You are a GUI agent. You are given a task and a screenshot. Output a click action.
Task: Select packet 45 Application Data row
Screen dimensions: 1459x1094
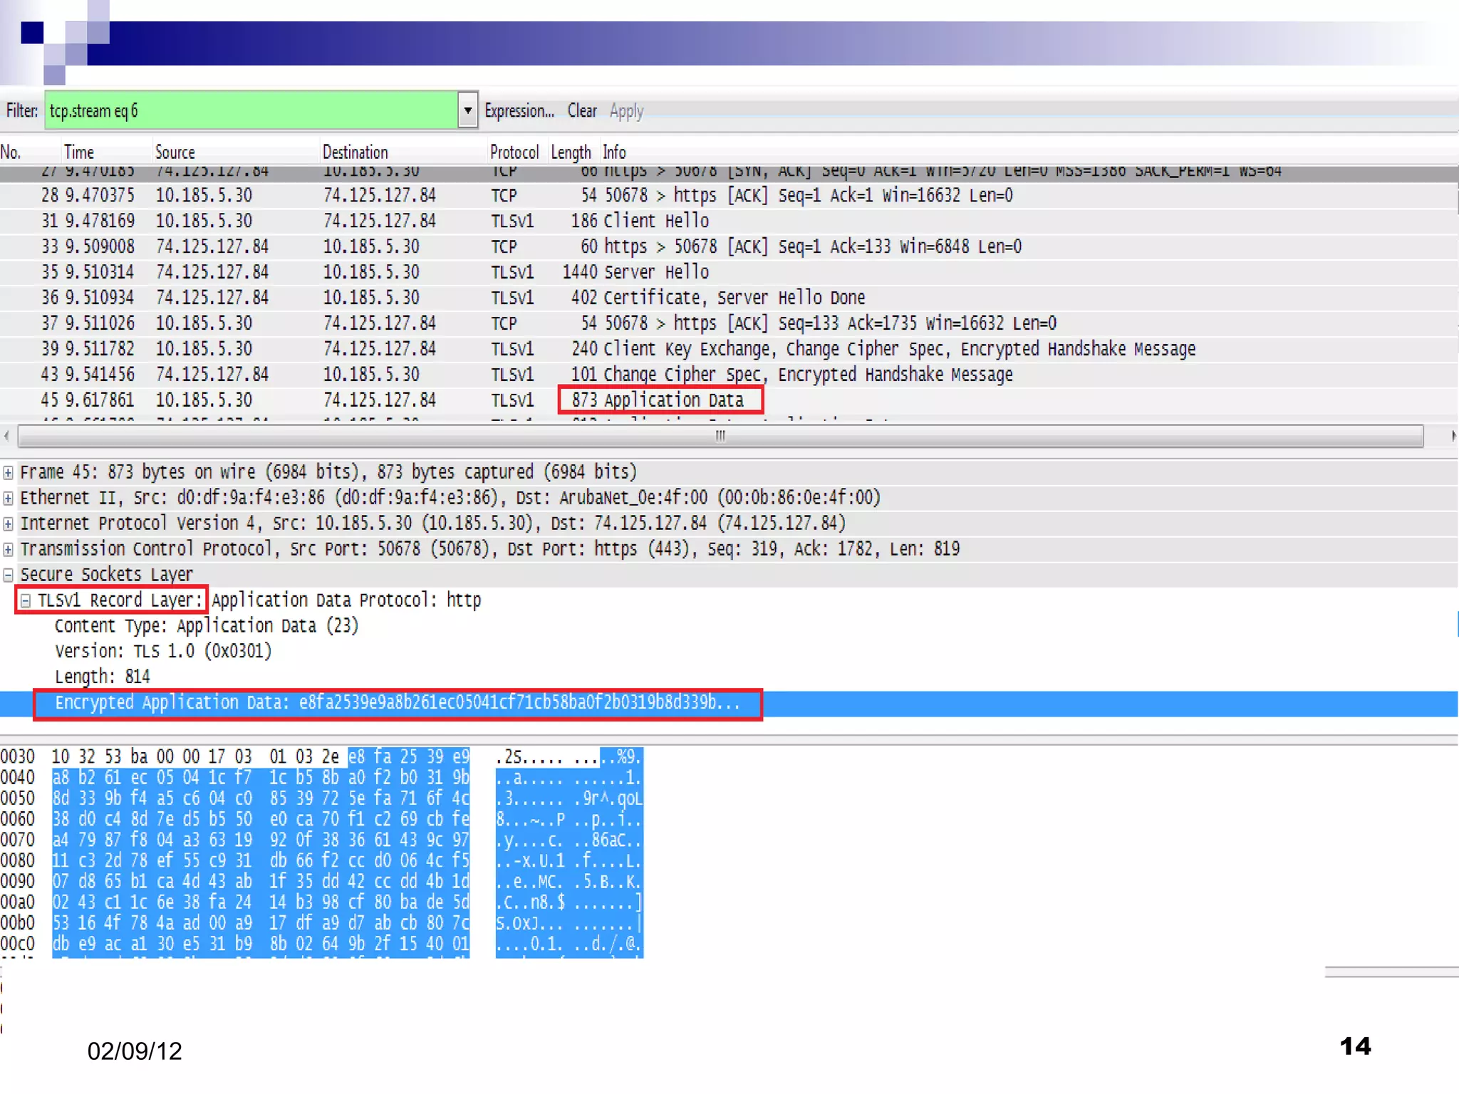pyautogui.click(x=673, y=400)
